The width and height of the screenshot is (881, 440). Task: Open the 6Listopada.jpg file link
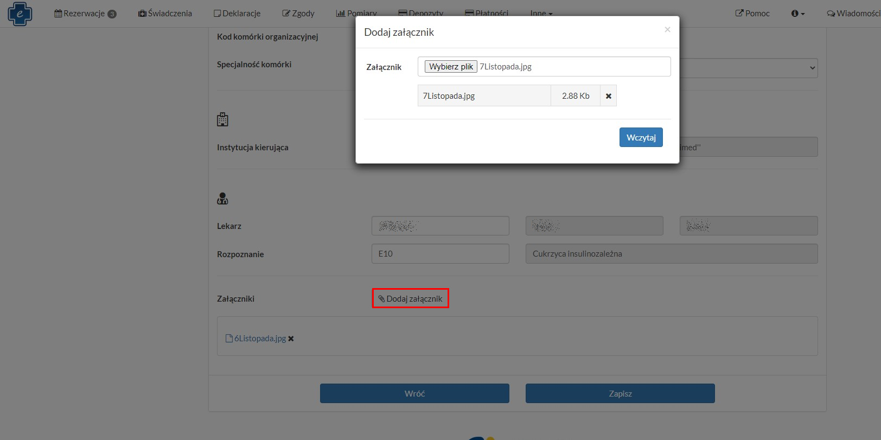pos(259,339)
